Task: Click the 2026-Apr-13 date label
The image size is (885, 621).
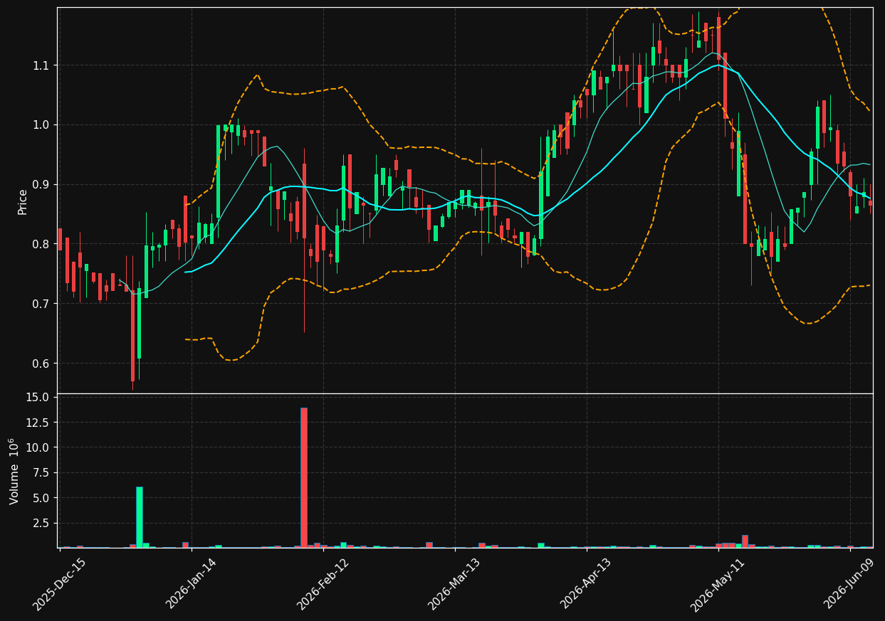Action: (586, 584)
